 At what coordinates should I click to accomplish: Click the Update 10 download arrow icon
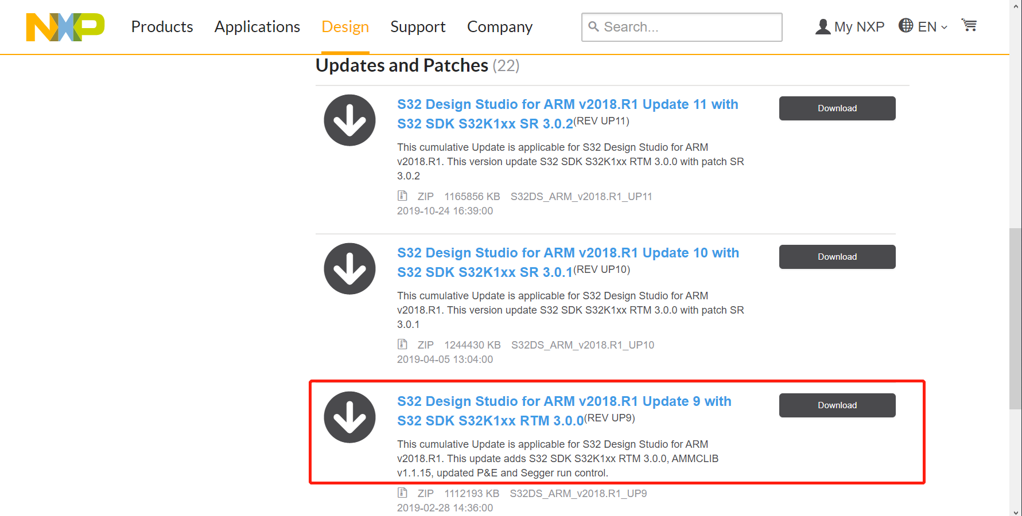pyautogui.click(x=349, y=269)
